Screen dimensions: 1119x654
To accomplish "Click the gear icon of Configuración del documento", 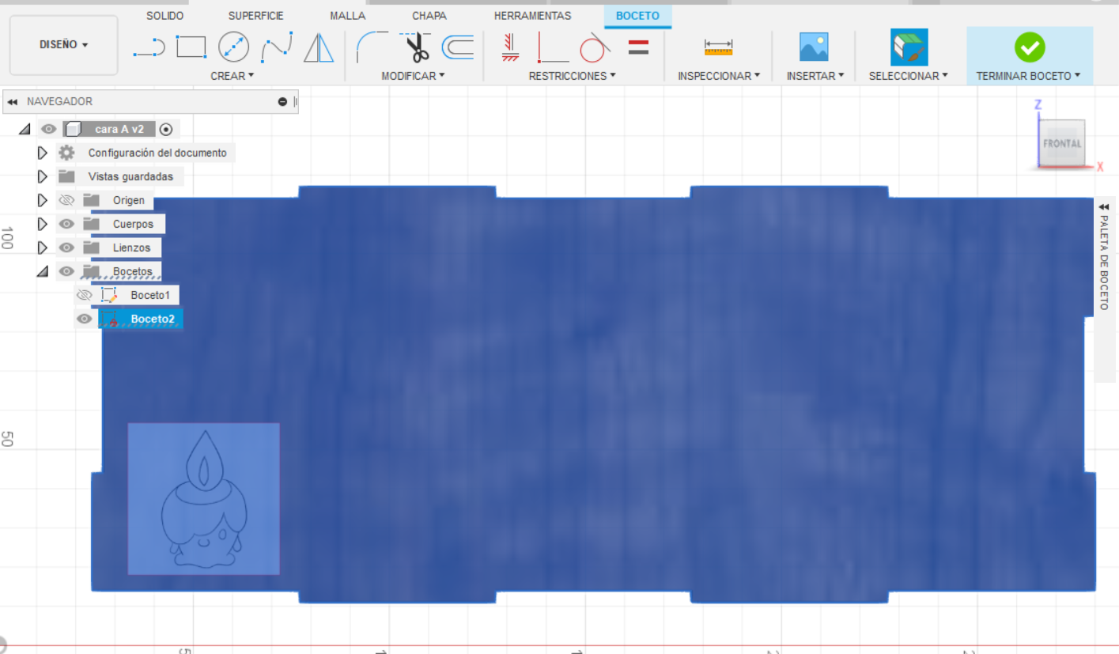I will 66,153.
